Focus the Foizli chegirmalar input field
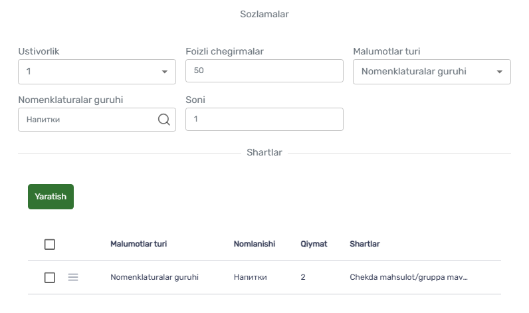Viewport: 529px width, 313px height. tap(264, 71)
